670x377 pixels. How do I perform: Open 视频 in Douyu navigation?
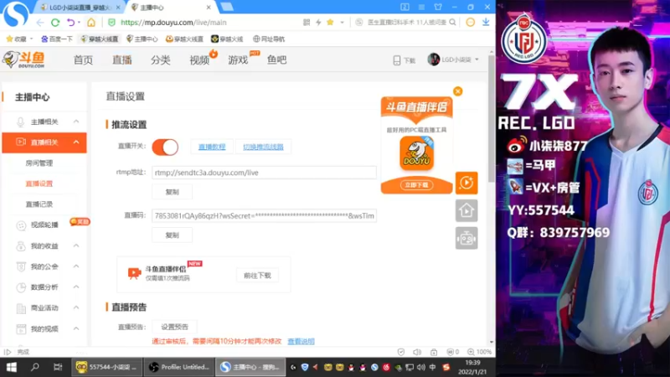click(199, 59)
